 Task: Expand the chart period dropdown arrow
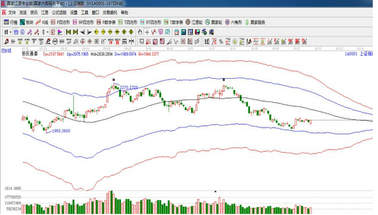10,32
